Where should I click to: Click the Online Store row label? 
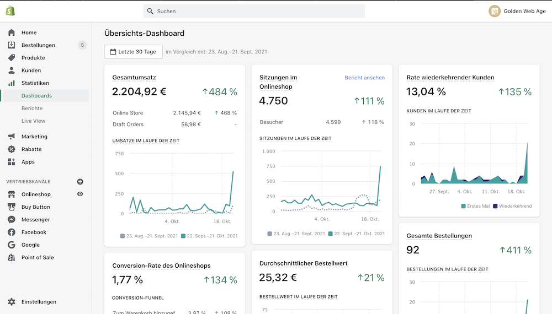pyautogui.click(x=128, y=113)
